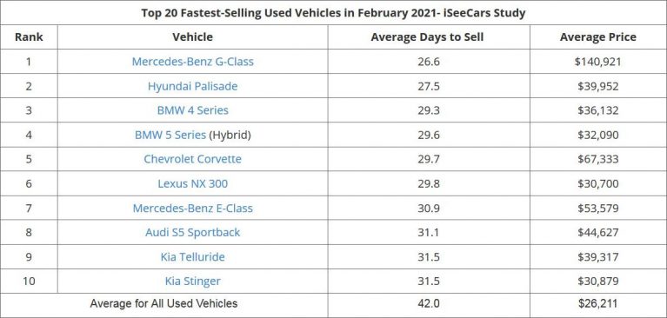This screenshot has height=318, width=667.
Task: Select the 42.0 average days cell
Action: coord(429,304)
